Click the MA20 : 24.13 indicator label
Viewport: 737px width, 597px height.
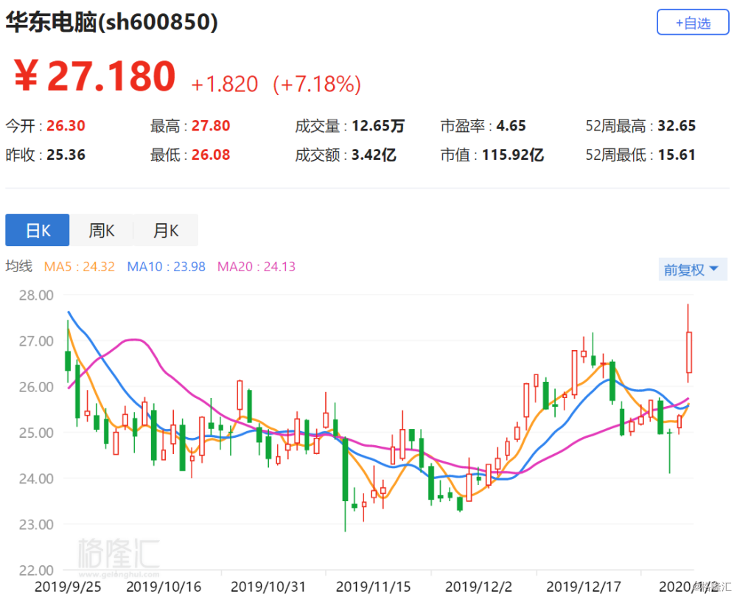(x=256, y=267)
